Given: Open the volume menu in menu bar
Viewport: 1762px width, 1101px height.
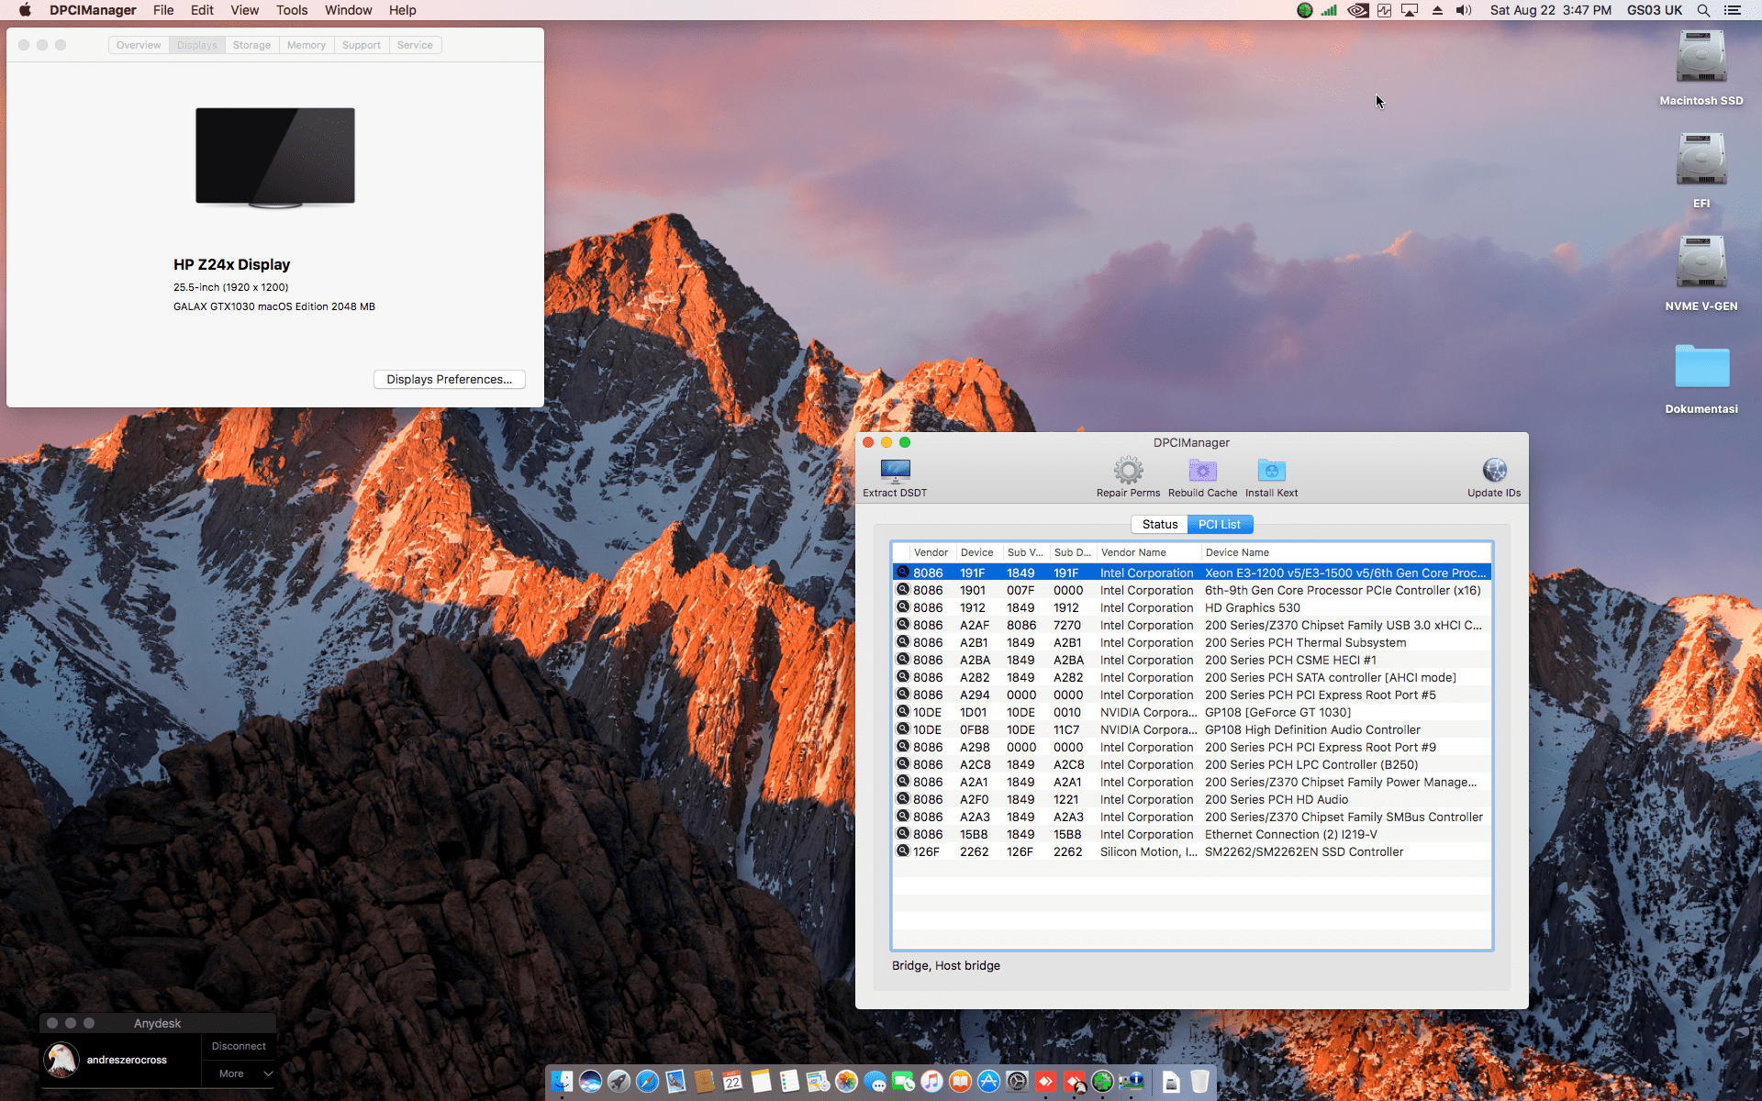Looking at the screenshot, I should click(1464, 10).
